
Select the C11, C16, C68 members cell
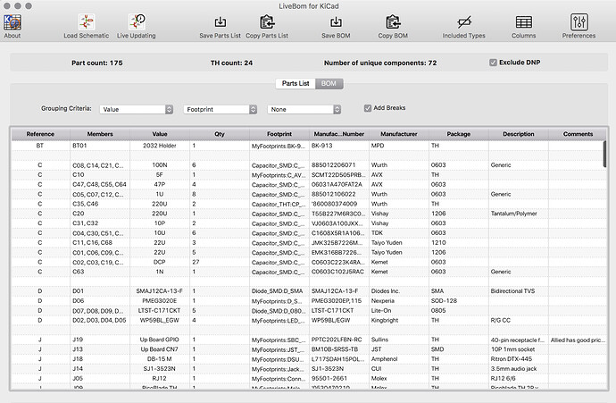point(100,242)
